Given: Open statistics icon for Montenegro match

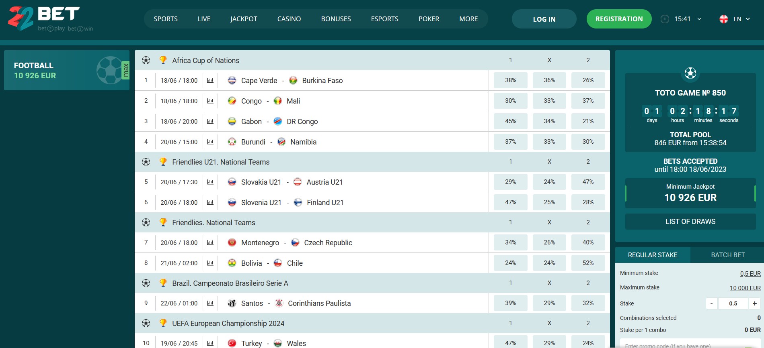Looking at the screenshot, I should [210, 242].
